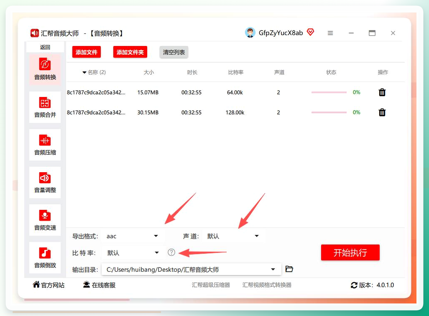Click the version refresh icon
The image size is (429, 316).
coord(354,285)
